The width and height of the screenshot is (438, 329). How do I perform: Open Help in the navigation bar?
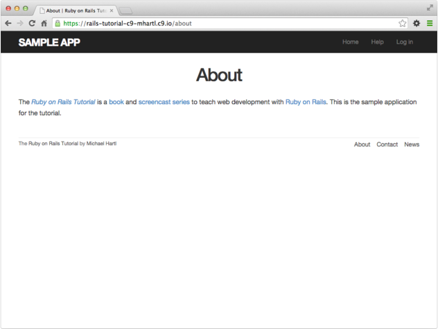[x=377, y=42]
